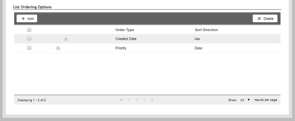
Task: Sort by Sort Direction column header
Action: (207, 30)
